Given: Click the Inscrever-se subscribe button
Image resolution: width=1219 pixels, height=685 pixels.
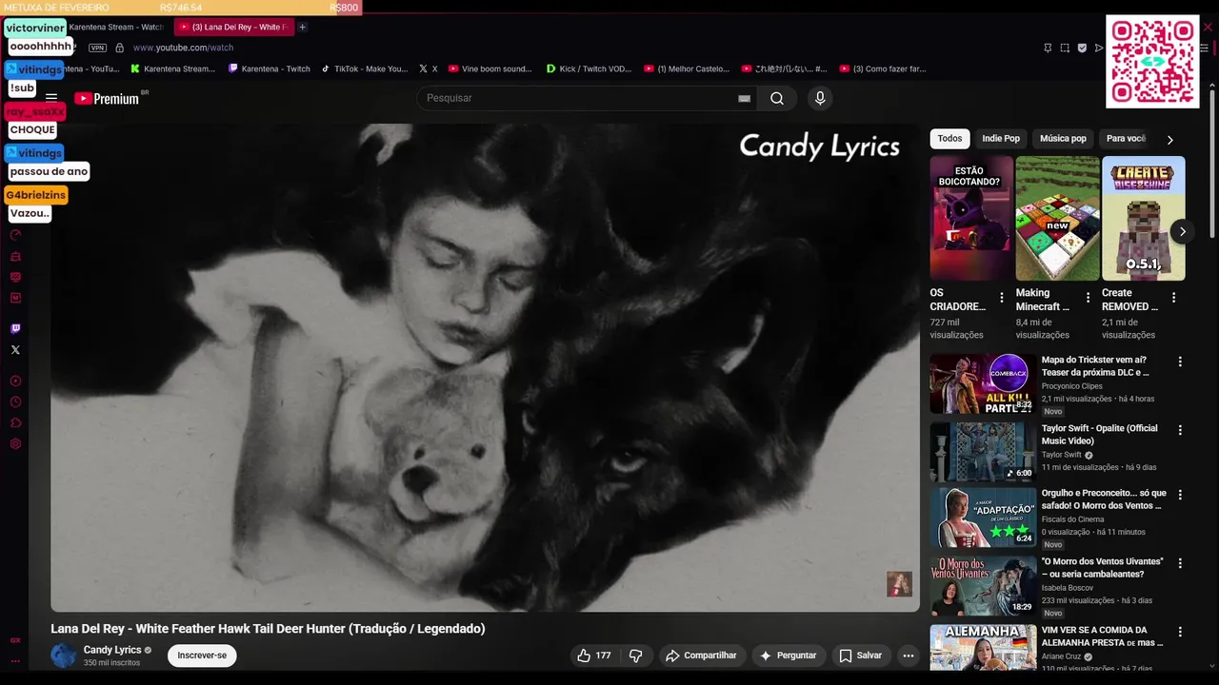Looking at the screenshot, I should pos(202,656).
